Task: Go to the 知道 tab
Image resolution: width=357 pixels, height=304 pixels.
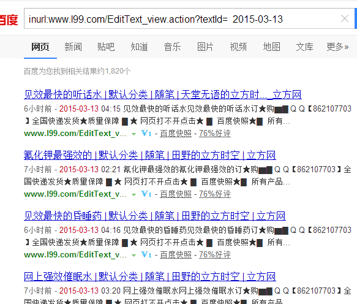Action: (140, 47)
